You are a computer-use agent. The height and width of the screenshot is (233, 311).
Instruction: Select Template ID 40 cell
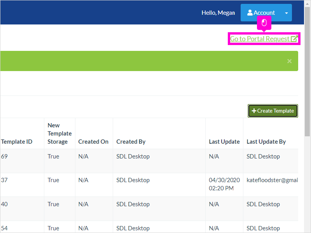(x=22, y=209)
